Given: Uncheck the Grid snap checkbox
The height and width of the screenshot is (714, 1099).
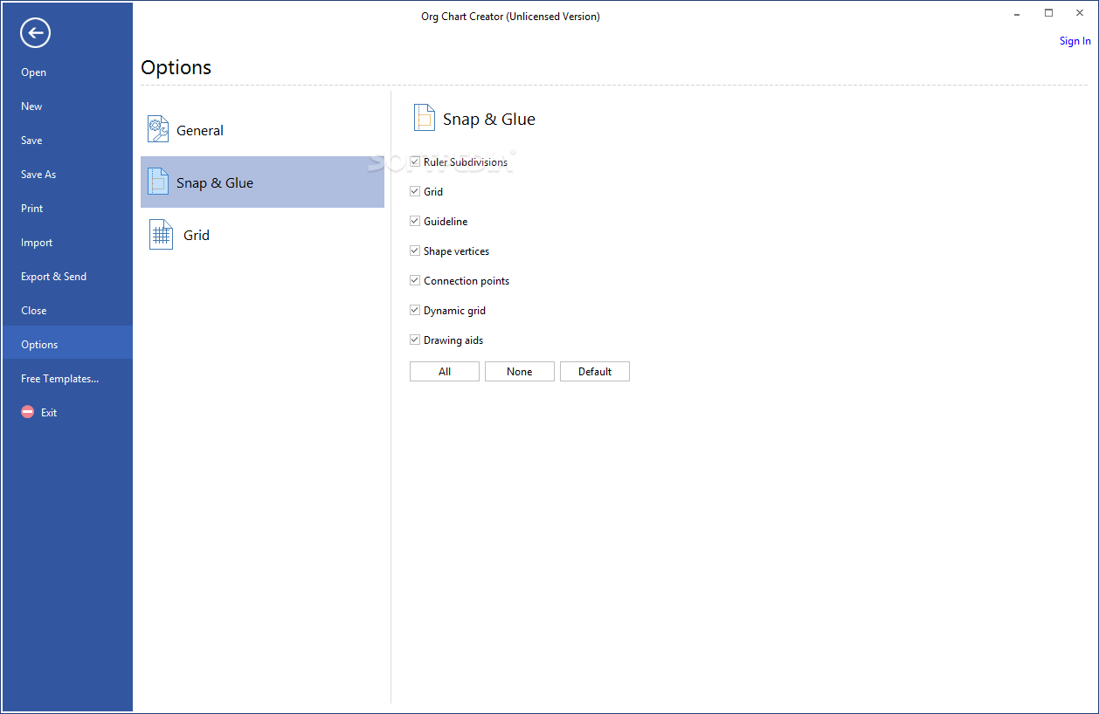Looking at the screenshot, I should [415, 191].
